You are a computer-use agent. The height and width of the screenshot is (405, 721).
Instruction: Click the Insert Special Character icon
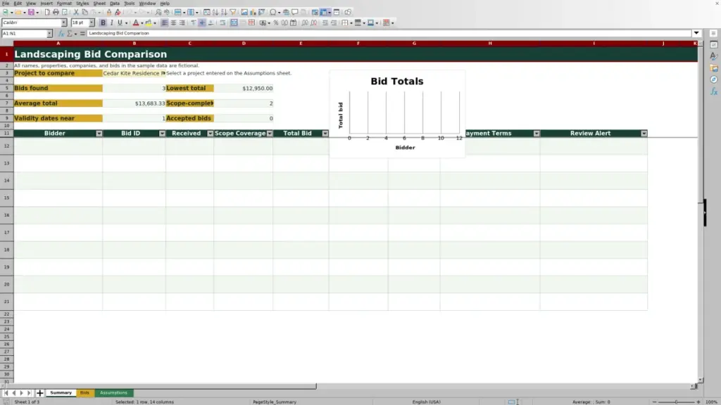[272, 12]
